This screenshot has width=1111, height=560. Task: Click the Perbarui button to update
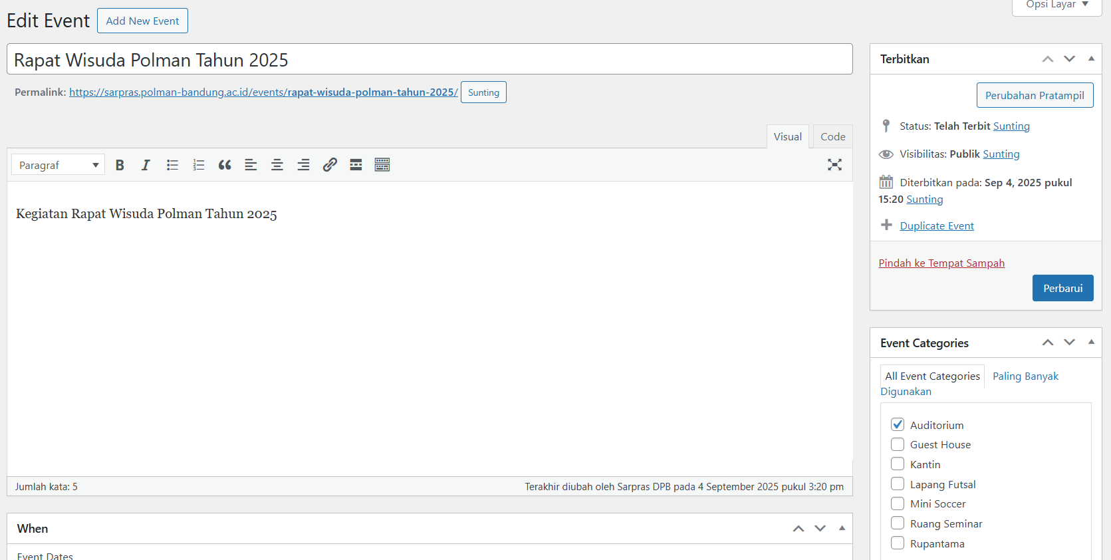[1062, 288]
